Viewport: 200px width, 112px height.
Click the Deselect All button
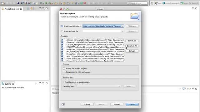(x=132, y=46)
